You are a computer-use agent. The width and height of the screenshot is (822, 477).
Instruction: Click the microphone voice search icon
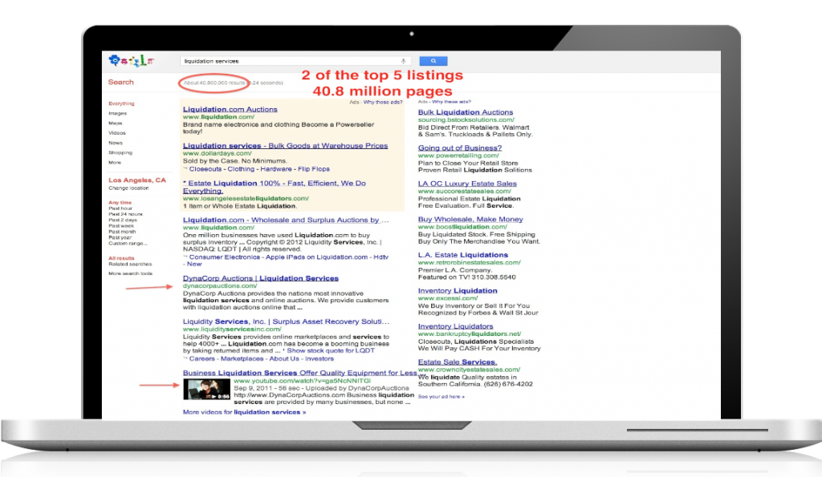[x=403, y=61]
